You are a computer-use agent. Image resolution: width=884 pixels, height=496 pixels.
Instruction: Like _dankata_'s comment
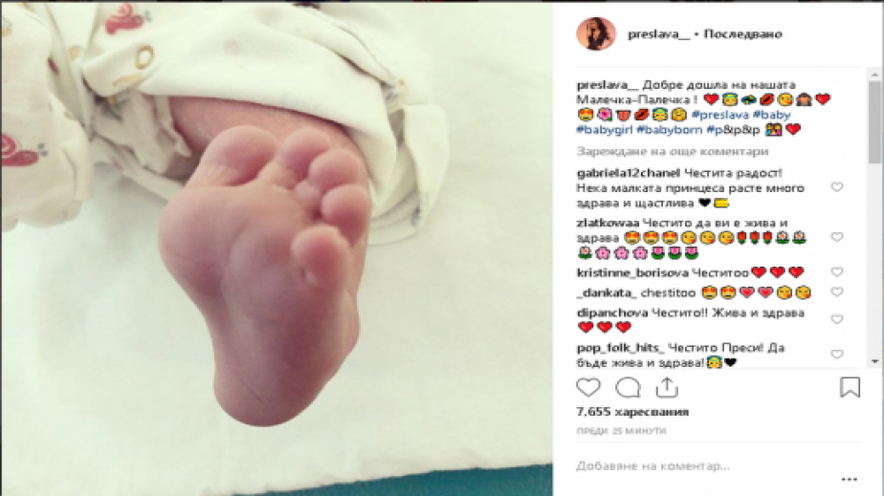[x=837, y=291]
